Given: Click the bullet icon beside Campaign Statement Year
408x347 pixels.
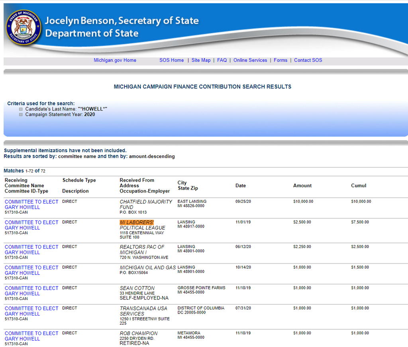Looking at the screenshot, I should pyautogui.click(x=21, y=115).
